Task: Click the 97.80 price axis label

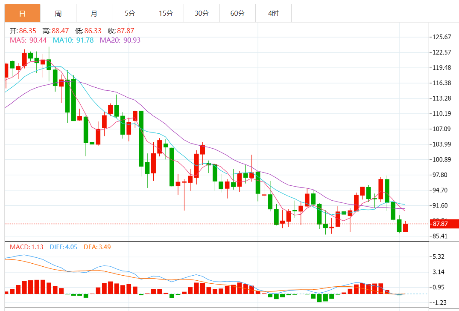Action: tap(440, 175)
